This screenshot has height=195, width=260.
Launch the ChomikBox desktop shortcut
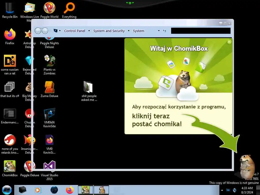tap(10, 168)
